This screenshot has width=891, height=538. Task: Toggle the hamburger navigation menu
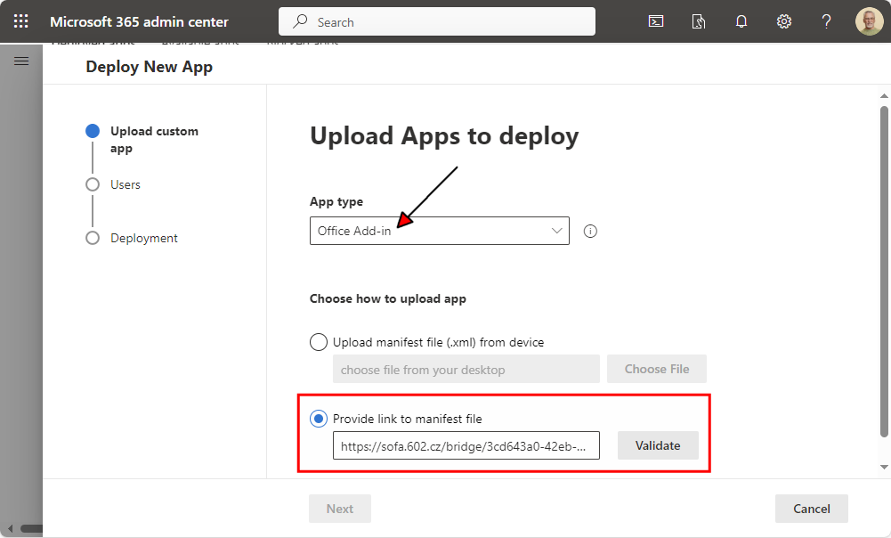pyautogui.click(x=21, y=61)
